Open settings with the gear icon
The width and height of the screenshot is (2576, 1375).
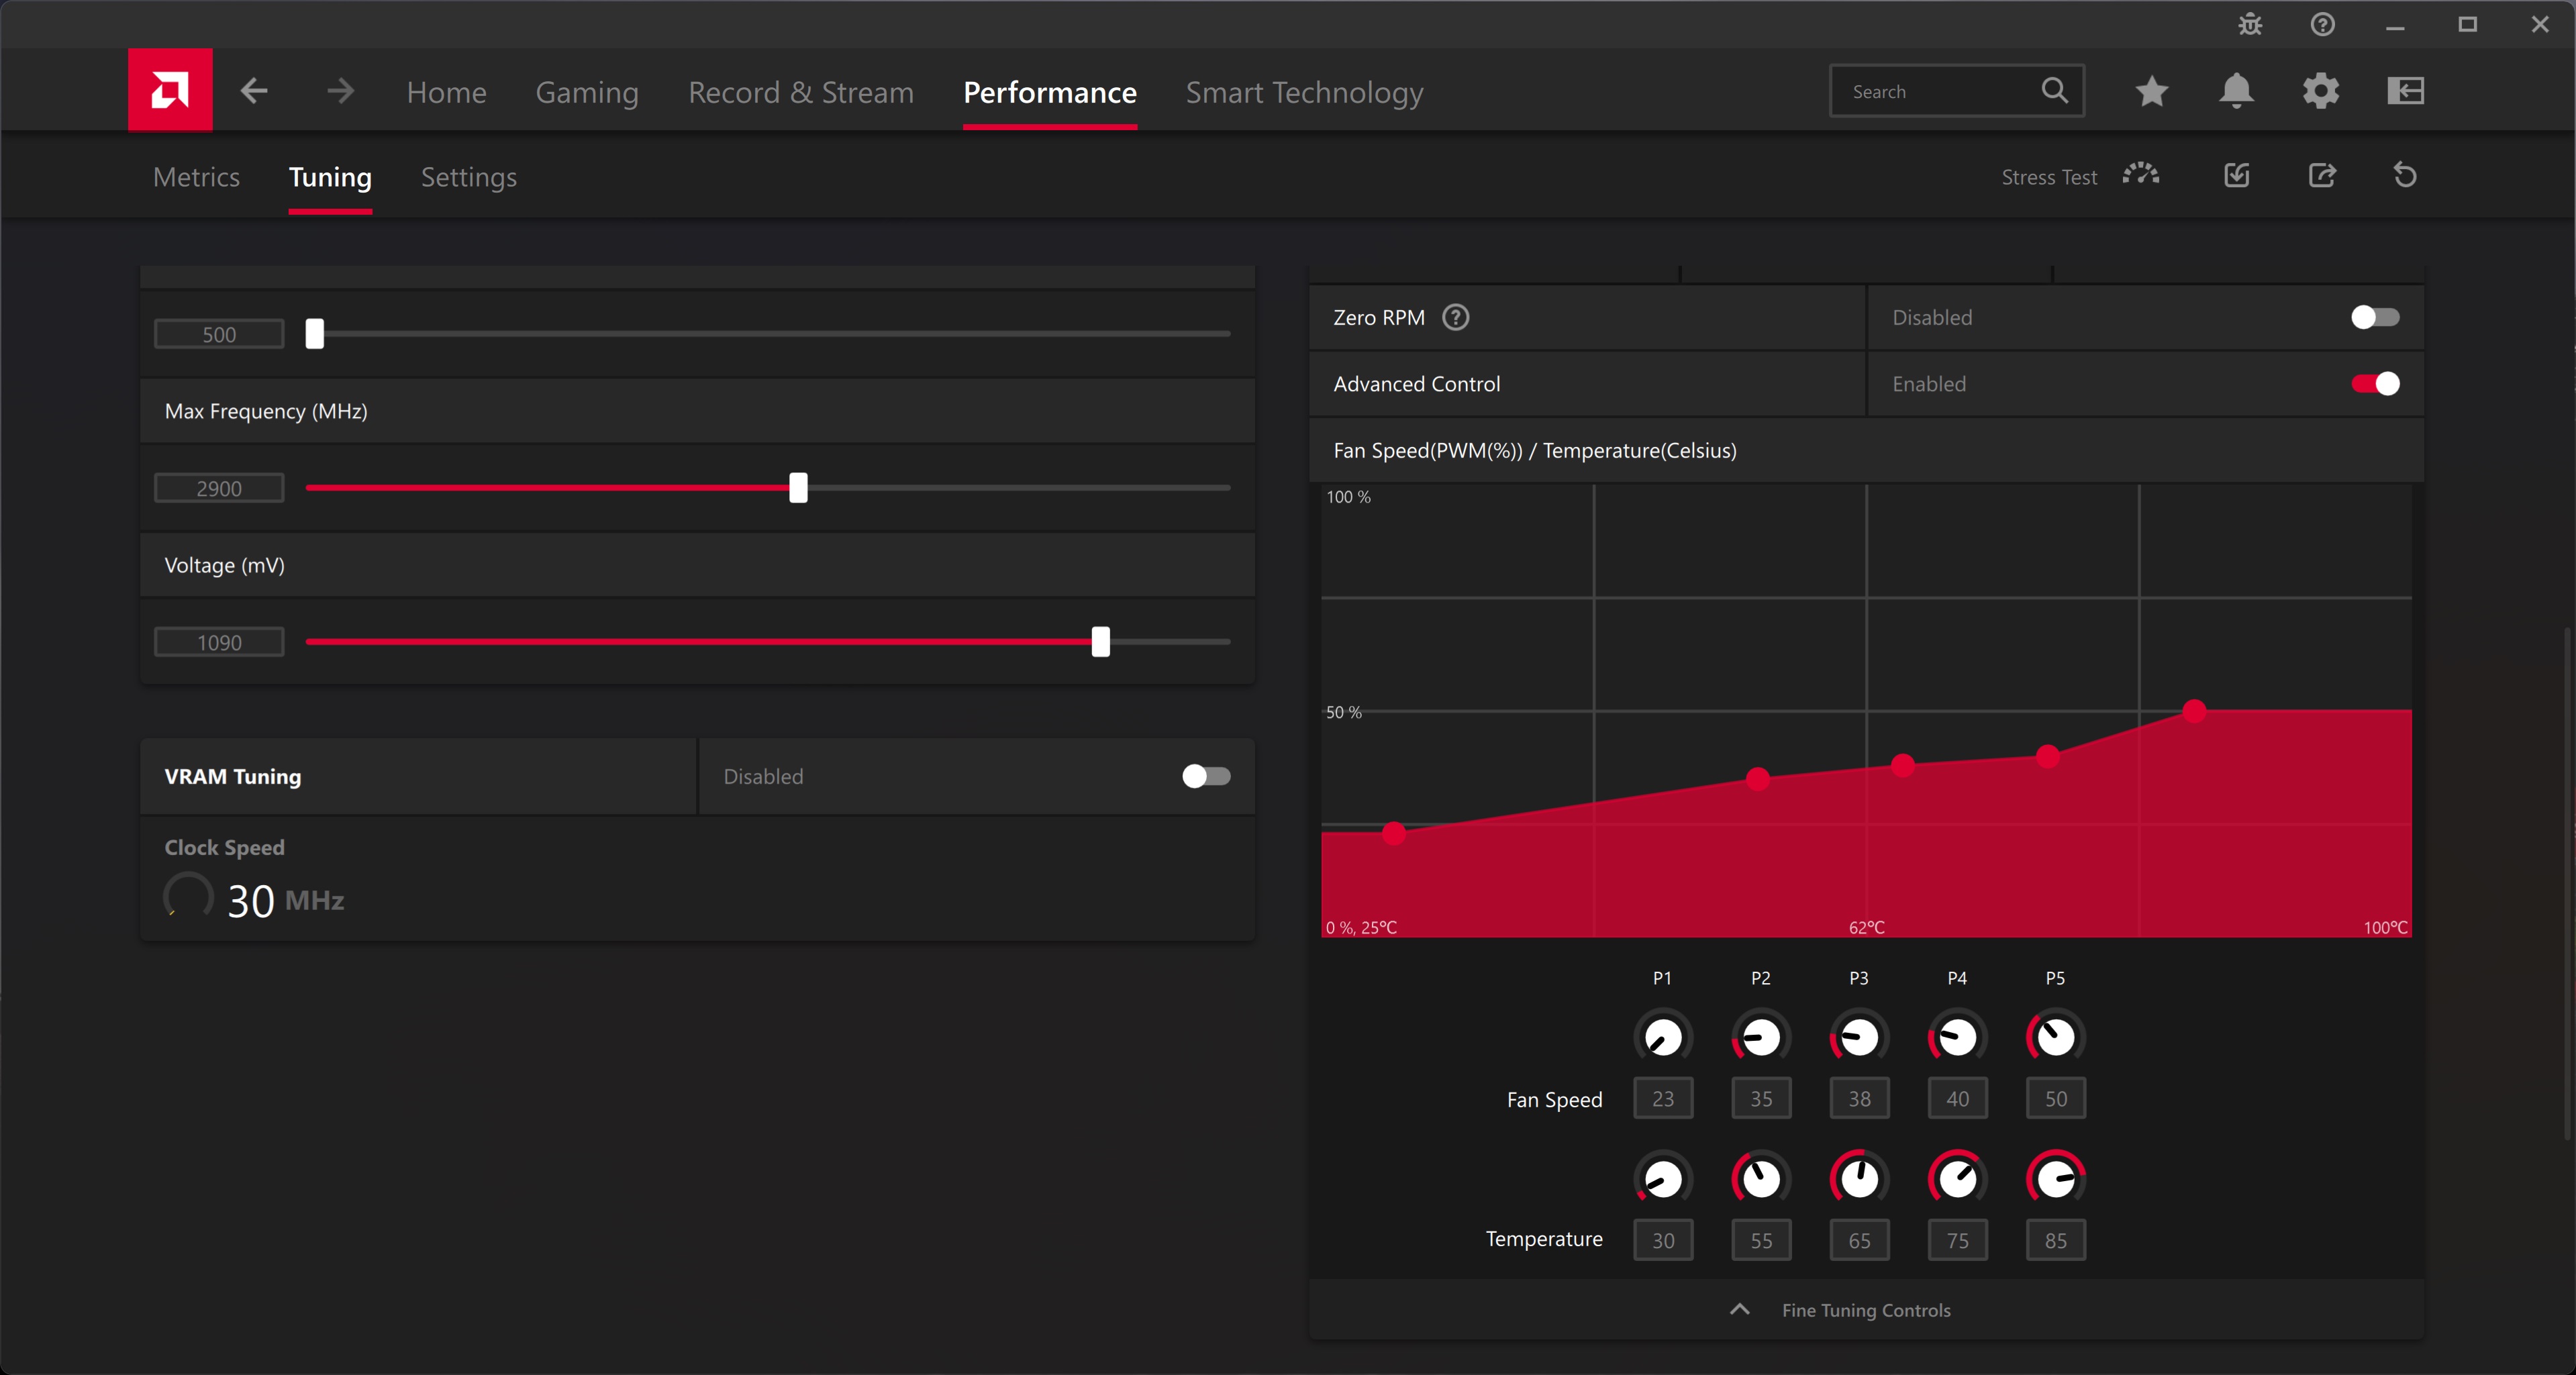pyautogui.click(x=2321, y=91)
